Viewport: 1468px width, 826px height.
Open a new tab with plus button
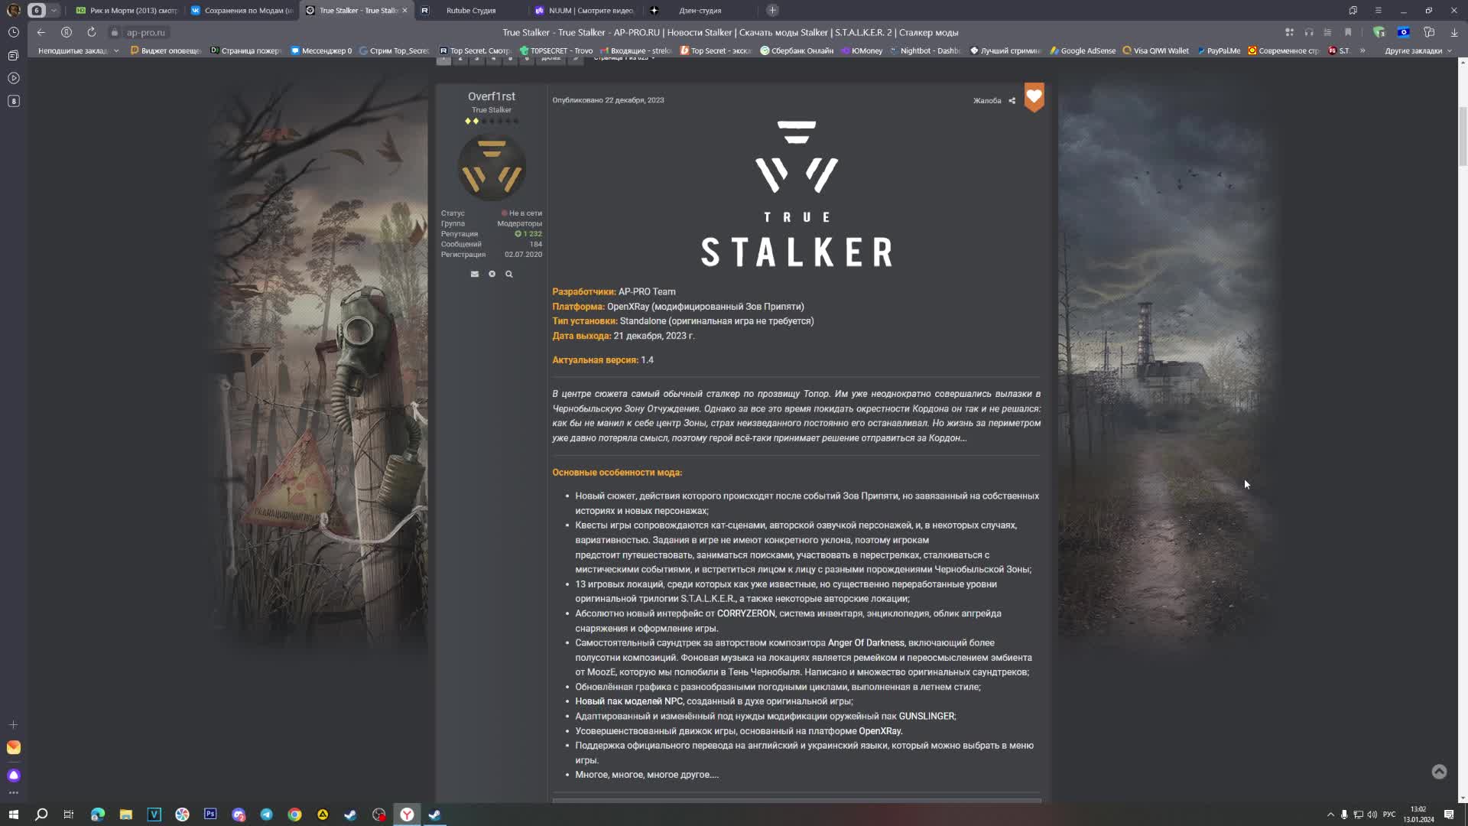(x=772, y=10)
